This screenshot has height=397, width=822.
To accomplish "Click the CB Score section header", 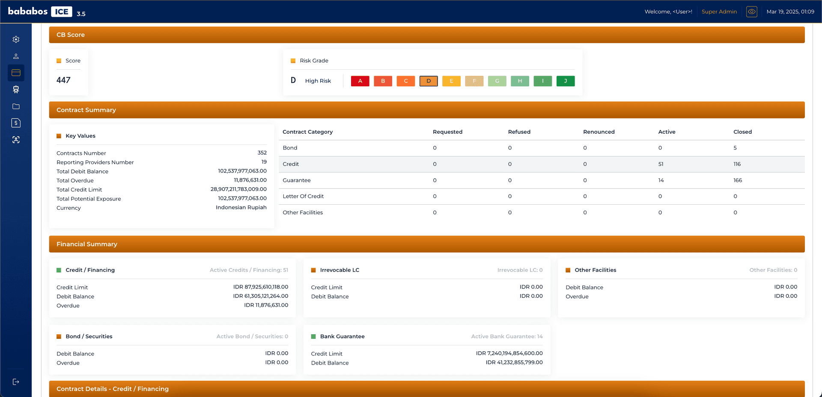I will (427, 35).
